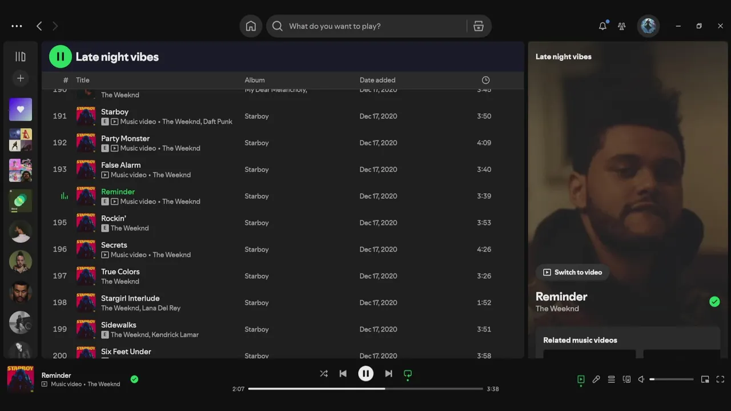Toggle the Now Playing view icon
Screen dimensions: 731x411
click(581, 379)
